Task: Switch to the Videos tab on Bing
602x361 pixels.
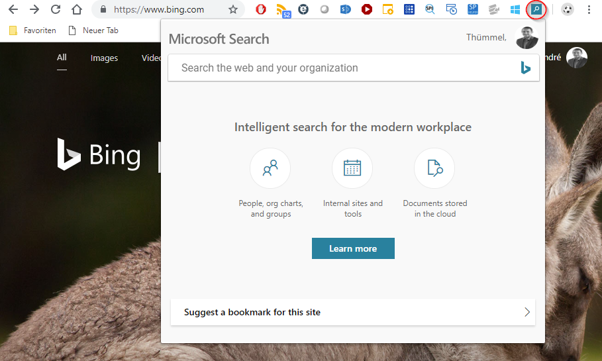Action: point(151,58)
